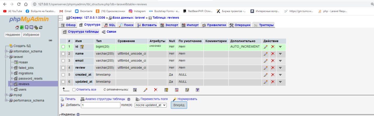Open the 'после updated_at' position dropdown
The width and height of the screenshot is (374, 116).
151,105
